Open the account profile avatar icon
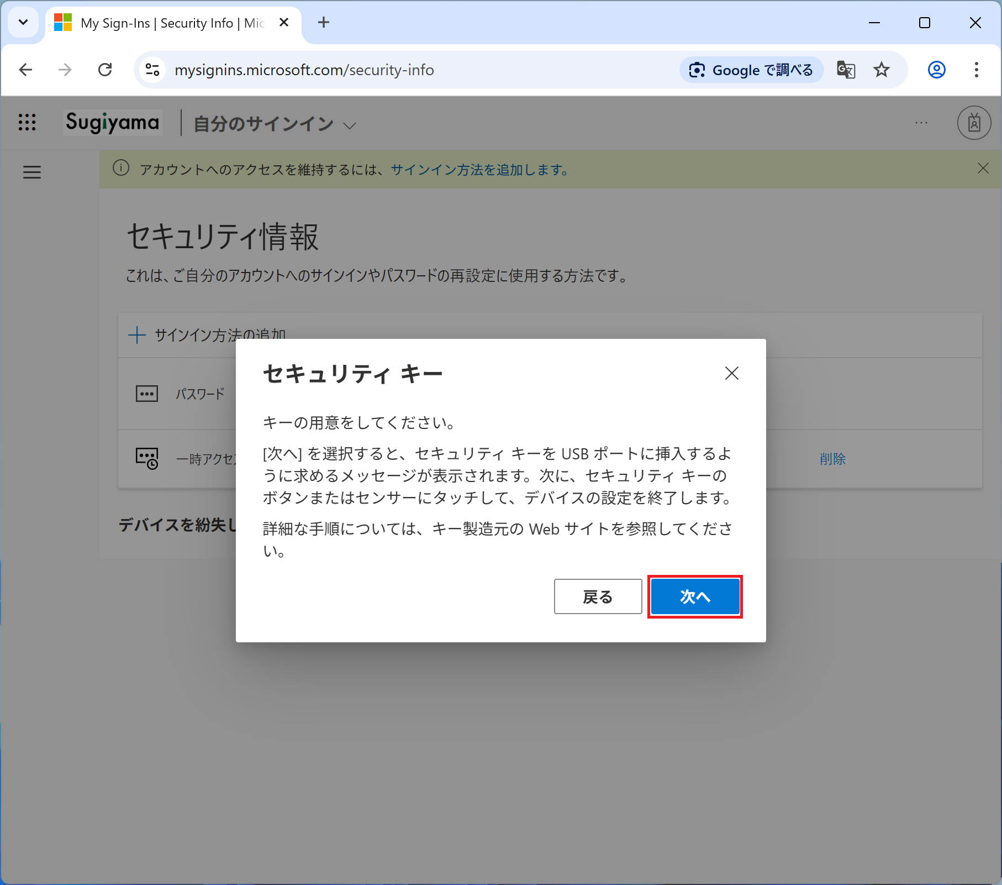This screenshot has height=885, width=1002. click(974, 123)
